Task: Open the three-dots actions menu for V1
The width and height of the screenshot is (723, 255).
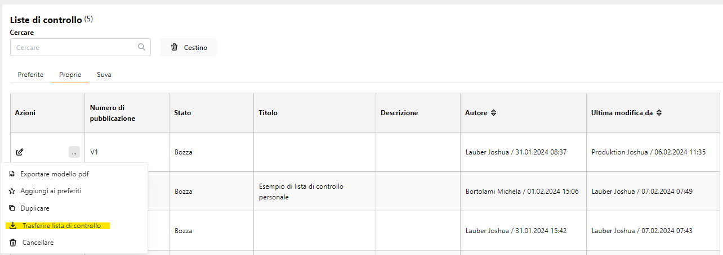Action: click(x=74, y=152)
